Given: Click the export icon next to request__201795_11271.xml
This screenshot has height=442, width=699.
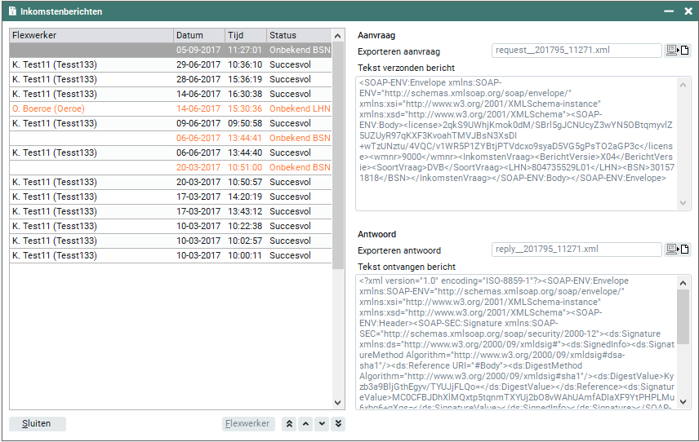Looking at the screenshot, I should [x=678, y=51].
